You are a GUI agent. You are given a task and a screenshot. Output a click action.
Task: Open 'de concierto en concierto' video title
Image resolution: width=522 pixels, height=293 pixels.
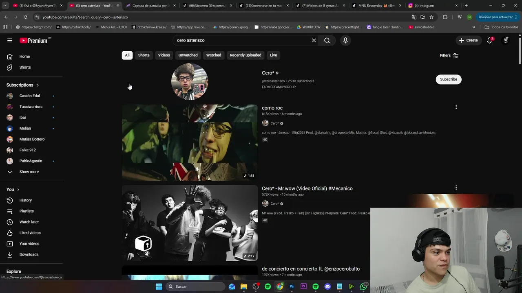[311, 269]
